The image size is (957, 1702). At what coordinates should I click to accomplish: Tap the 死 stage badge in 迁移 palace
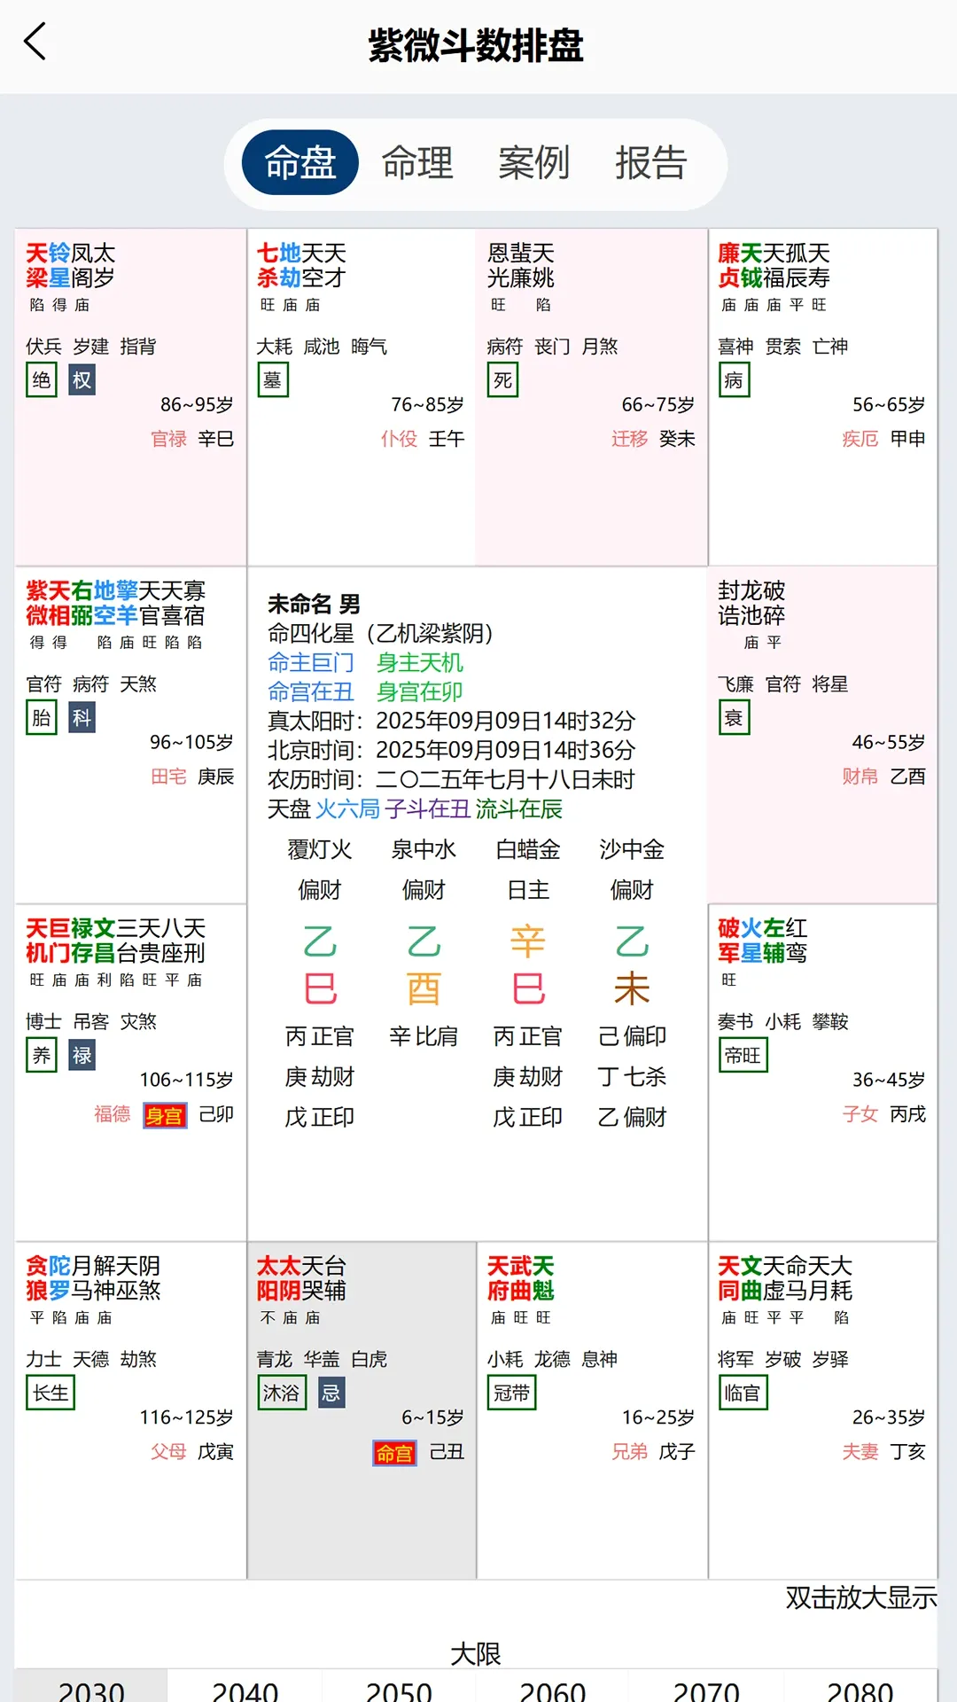point(502,380)
